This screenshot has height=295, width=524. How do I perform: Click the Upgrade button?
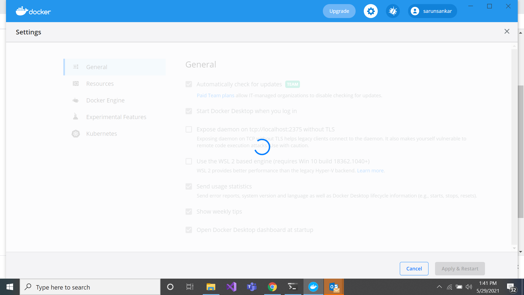(339, 11)
